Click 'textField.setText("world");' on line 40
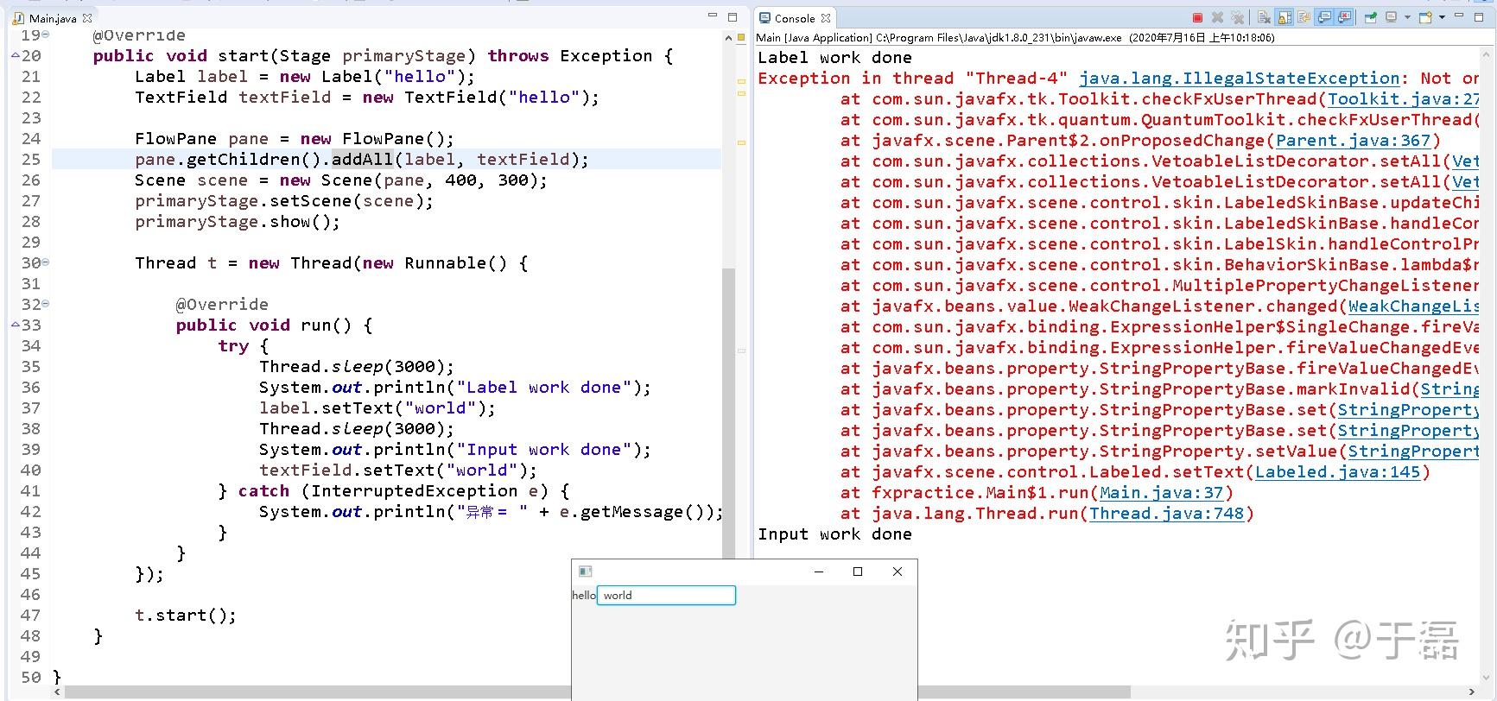Viewport: 1497px width, 701px height. point(398,470)
